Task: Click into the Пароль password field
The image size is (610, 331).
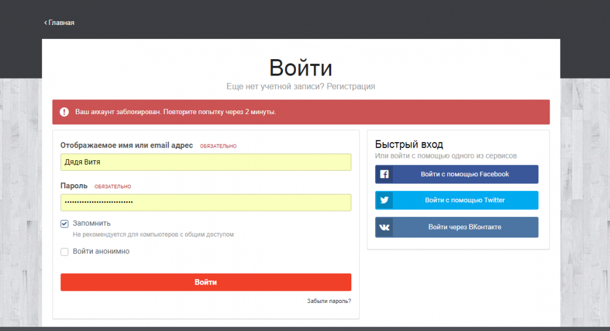Action: [x=206, y=202]
